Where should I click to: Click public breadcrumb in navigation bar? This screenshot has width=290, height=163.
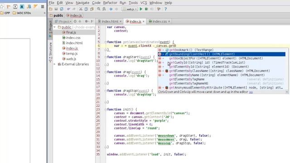tap(56, 15)
